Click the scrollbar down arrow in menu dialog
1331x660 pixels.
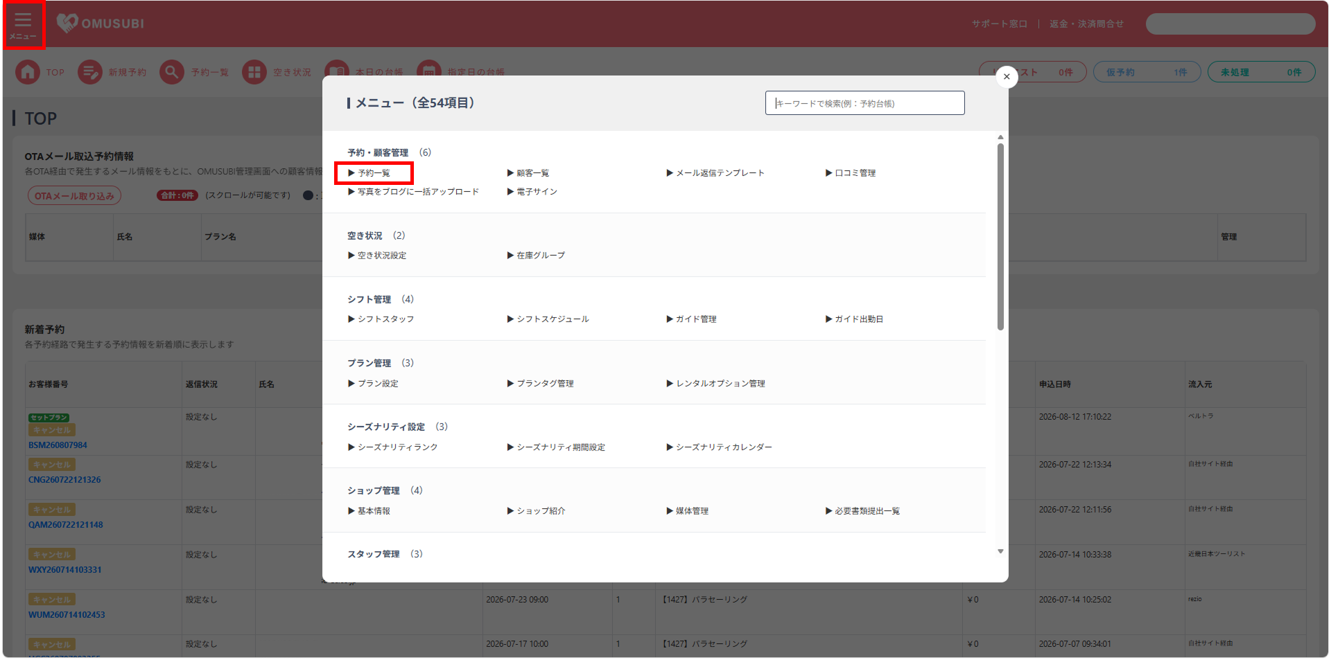[1000, 552]
